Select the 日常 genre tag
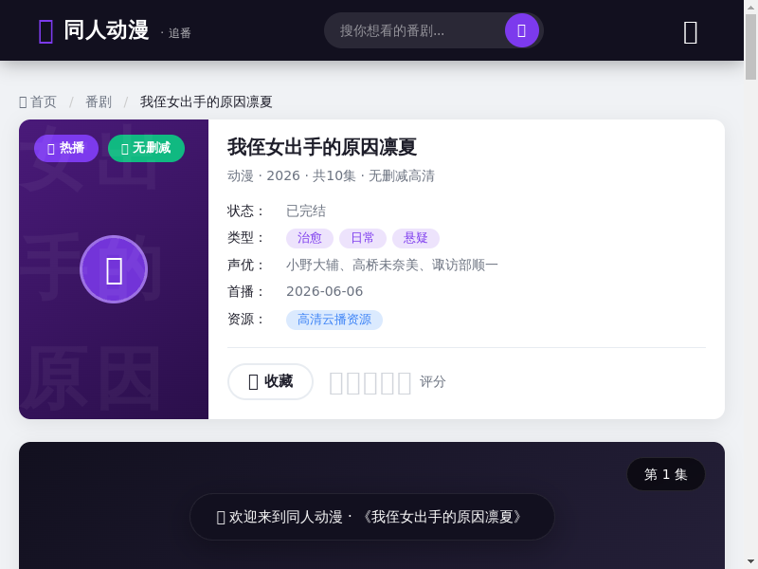This screenshot has width=758, height=569. (x=363, y=238)
